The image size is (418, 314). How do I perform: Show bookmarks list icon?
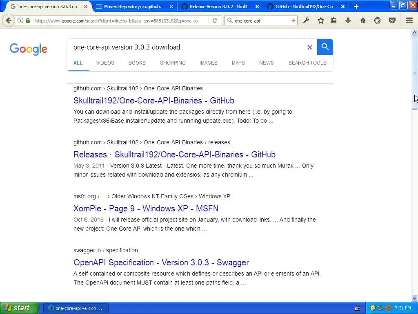pos(333,20)
